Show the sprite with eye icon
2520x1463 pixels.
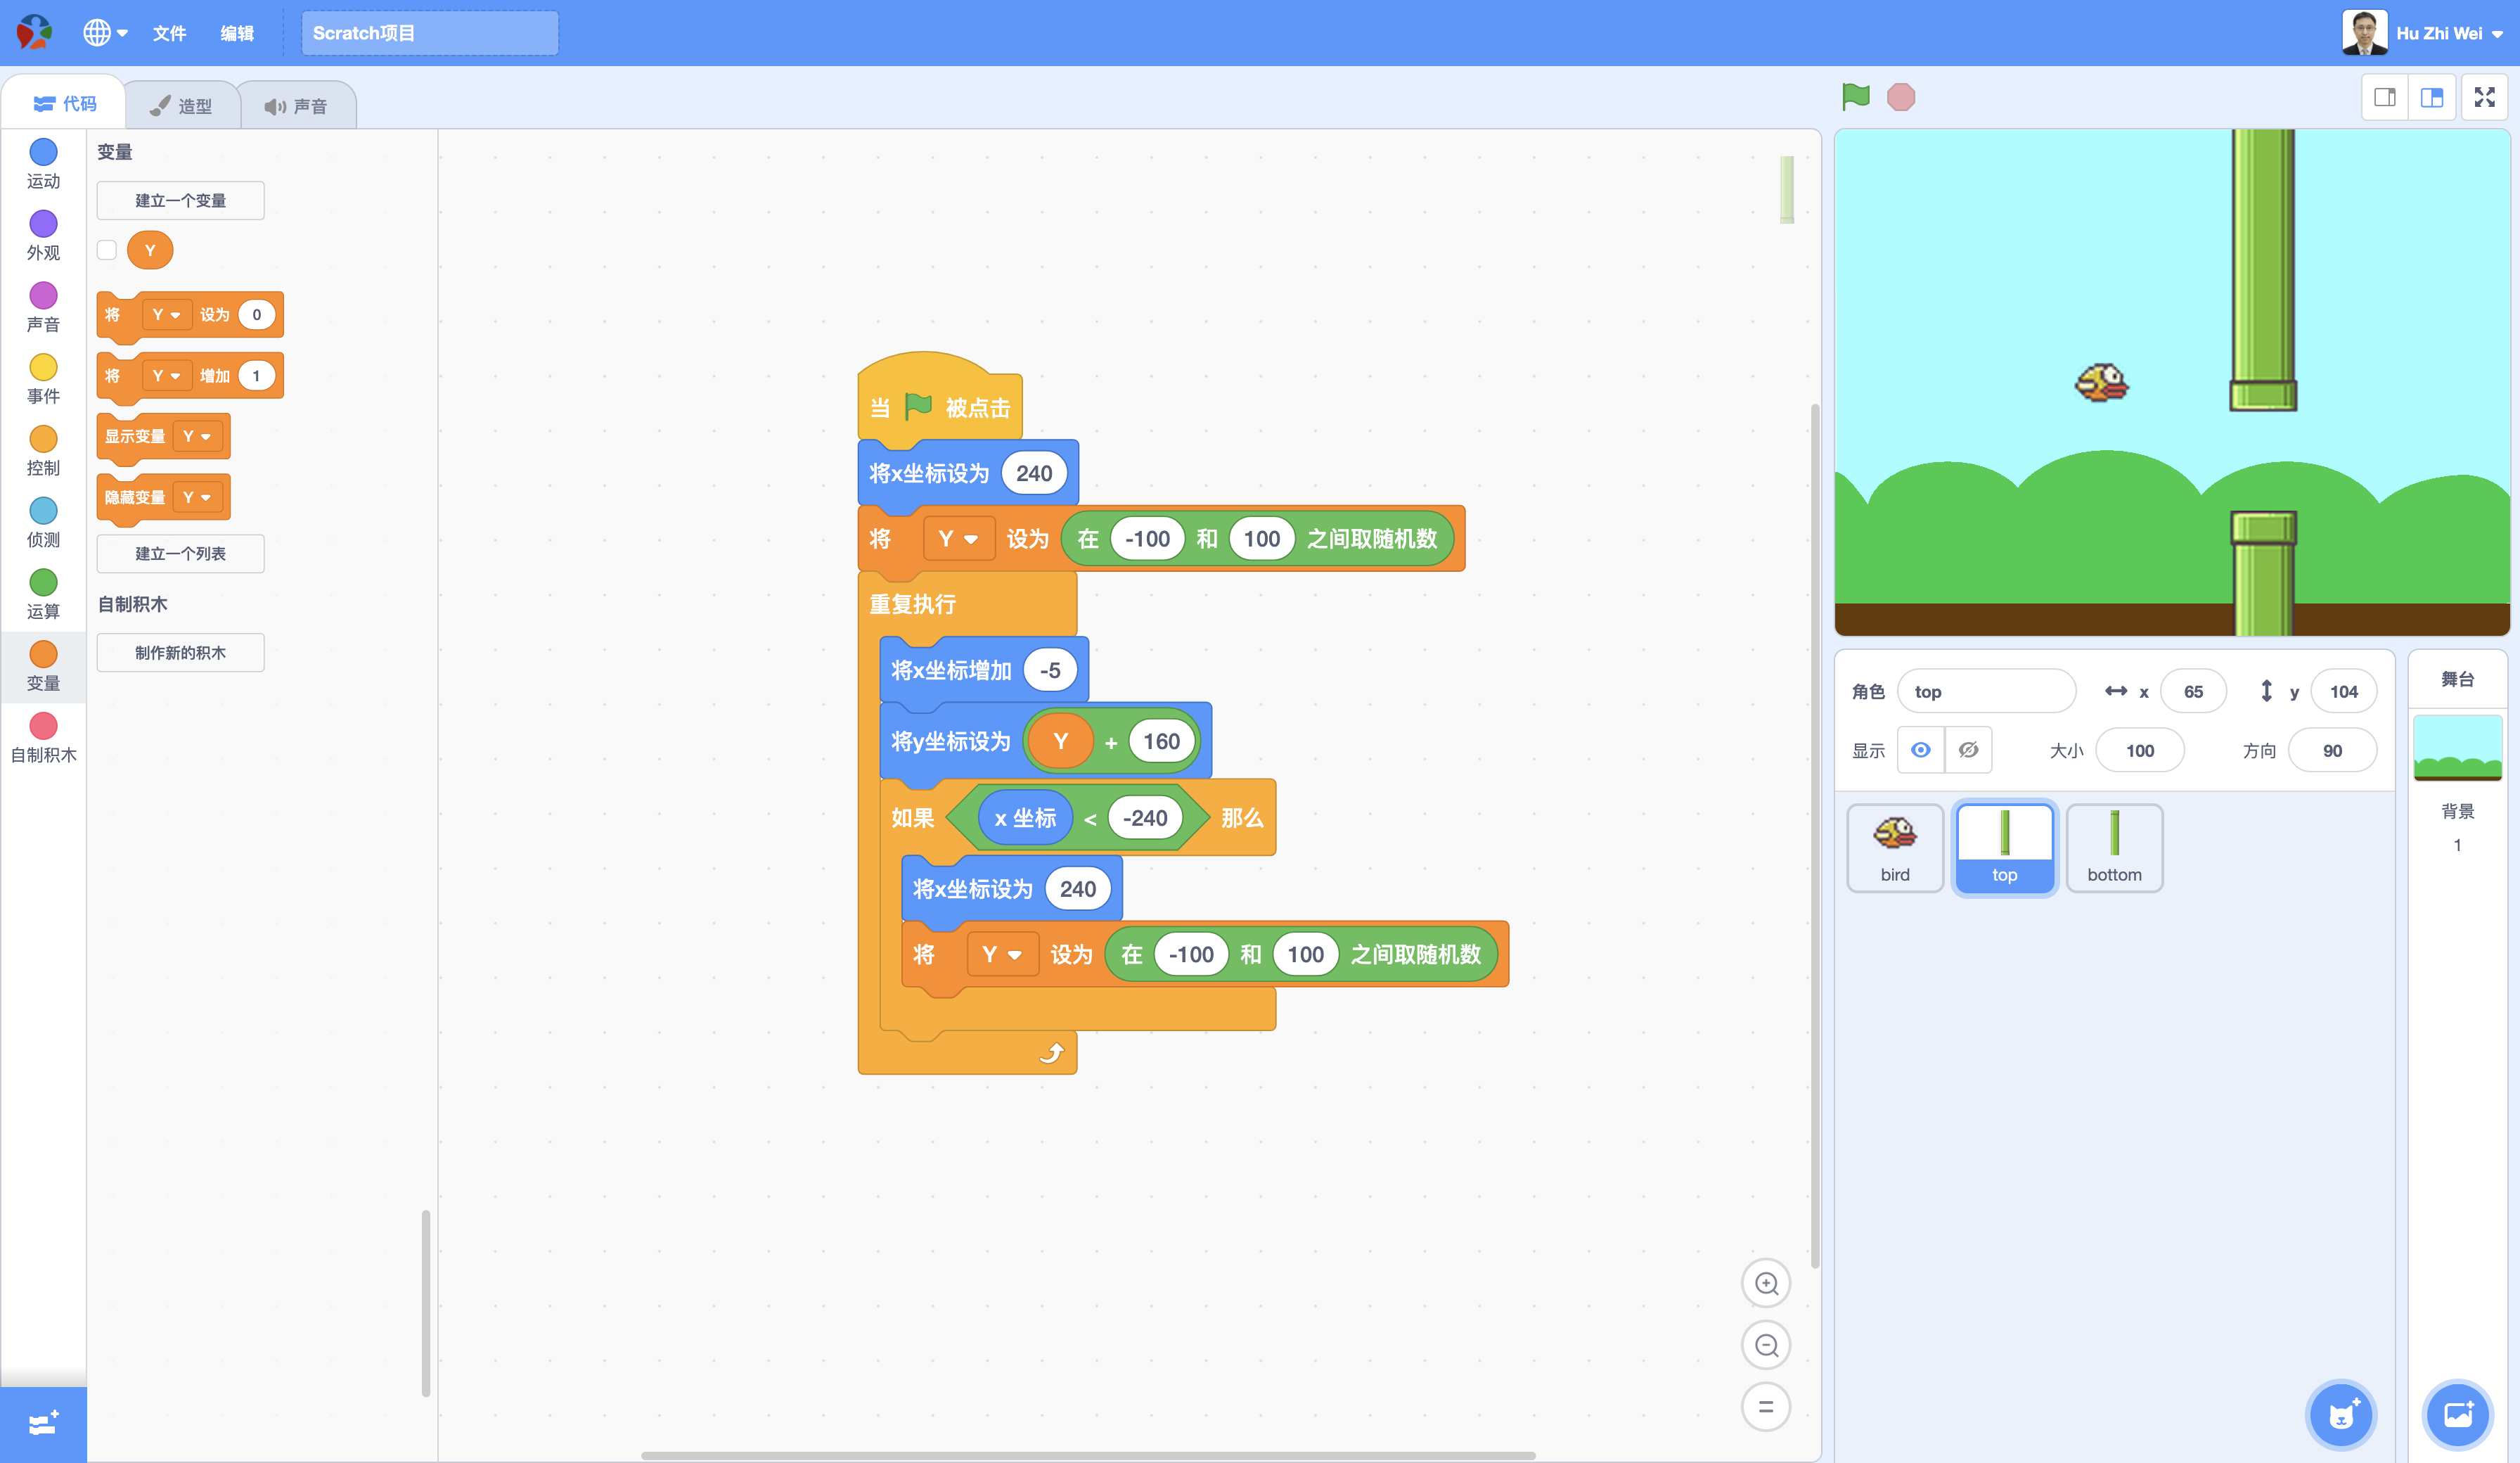1921,750
